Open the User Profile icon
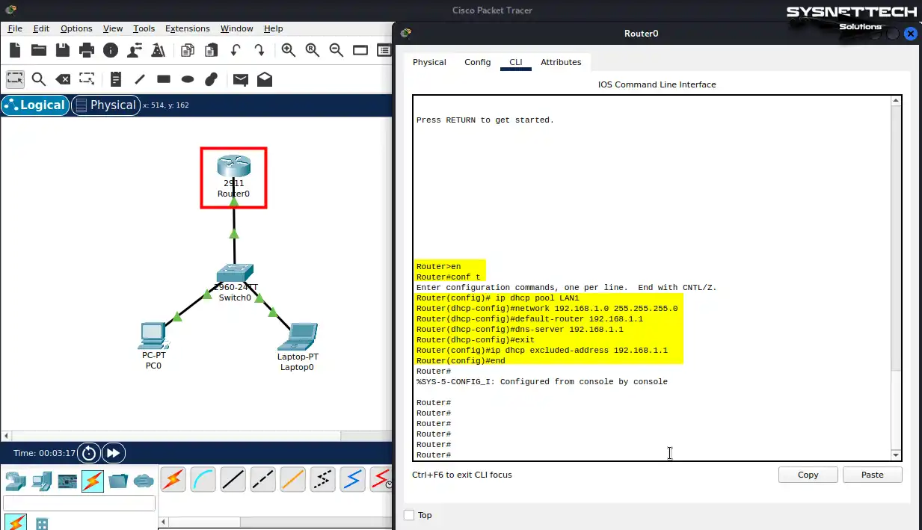922x530 pixels. 135,50
